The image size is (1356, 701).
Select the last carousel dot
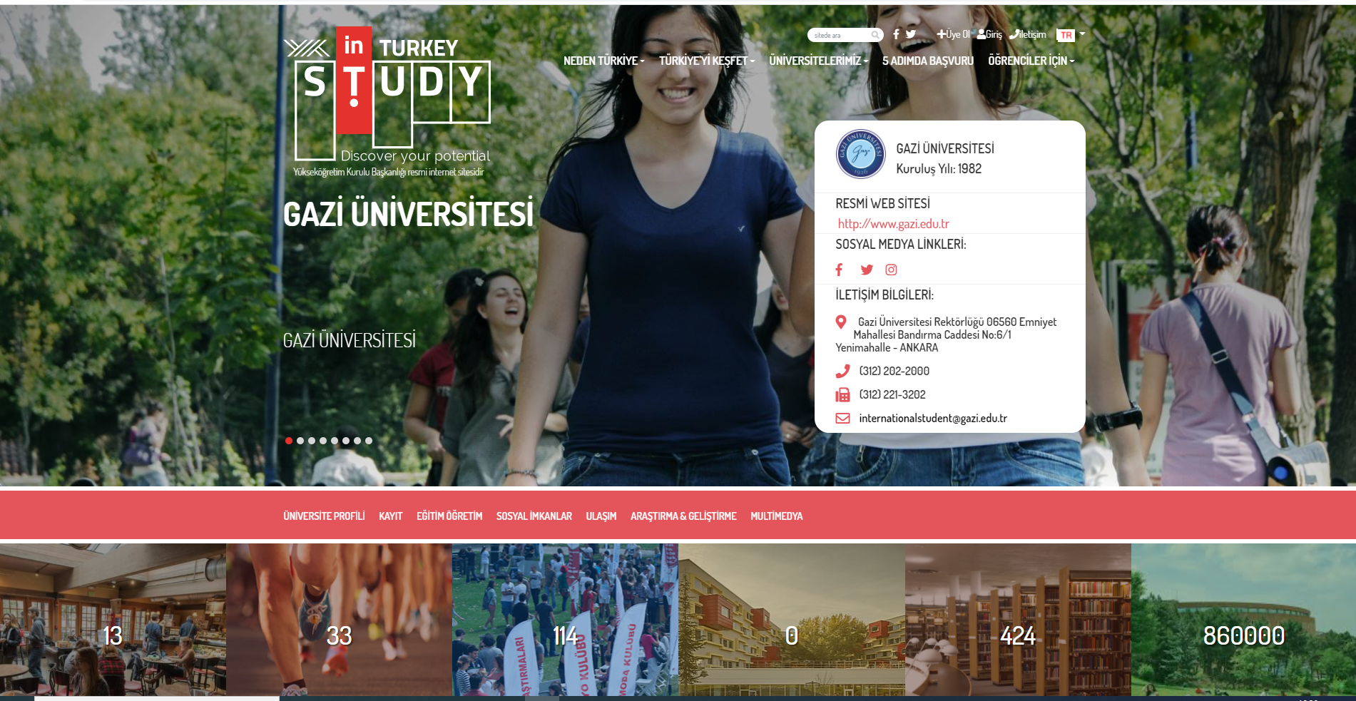[368, 441]
